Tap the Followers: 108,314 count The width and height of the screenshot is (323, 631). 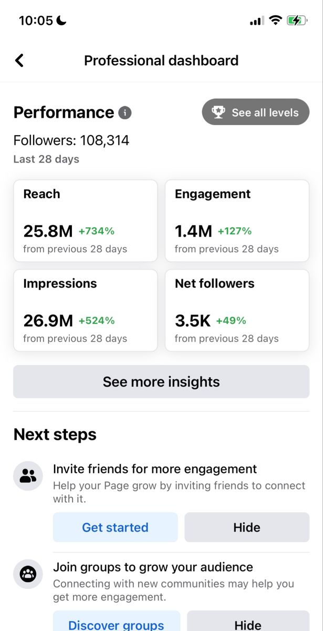tap(71, 140)
